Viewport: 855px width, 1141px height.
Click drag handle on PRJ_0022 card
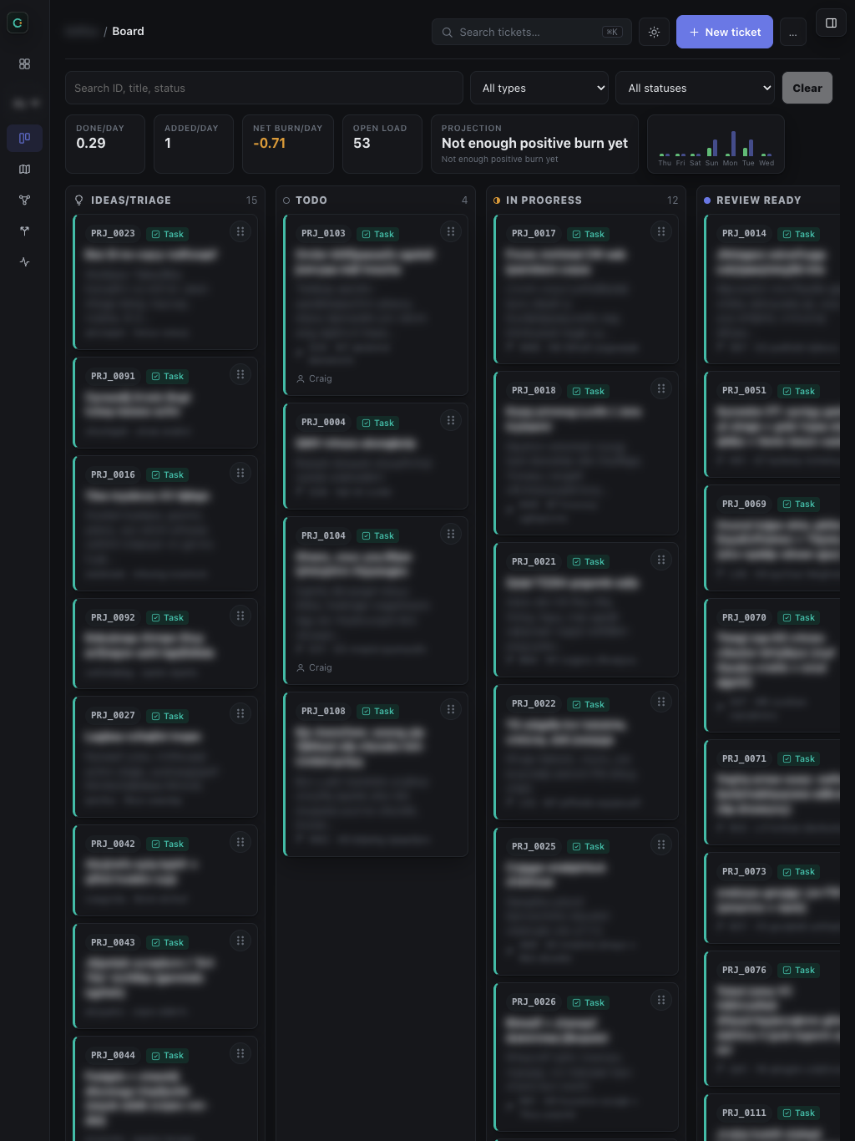(x=661, y=702)
